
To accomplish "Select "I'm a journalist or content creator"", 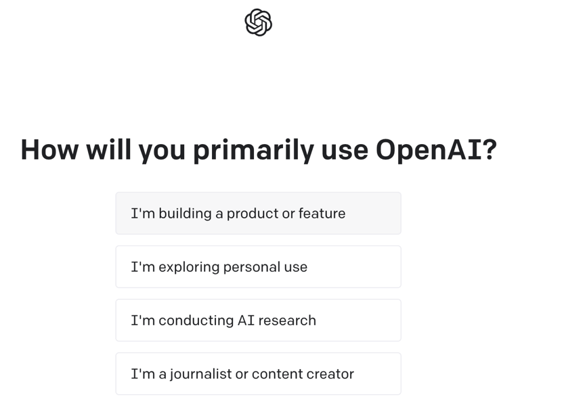I will 258,373.
